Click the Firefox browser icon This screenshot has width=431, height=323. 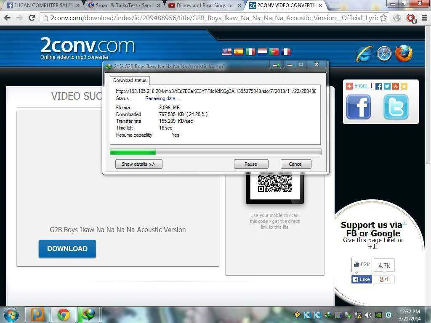pos(404,53)
